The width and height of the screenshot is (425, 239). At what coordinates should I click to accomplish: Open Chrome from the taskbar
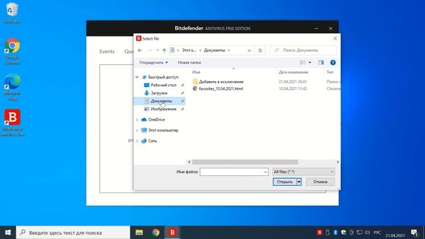click(155, 232)
